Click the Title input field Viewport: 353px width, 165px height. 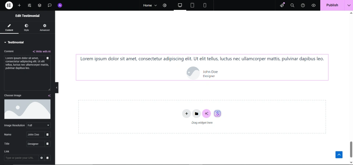(36, 144)
